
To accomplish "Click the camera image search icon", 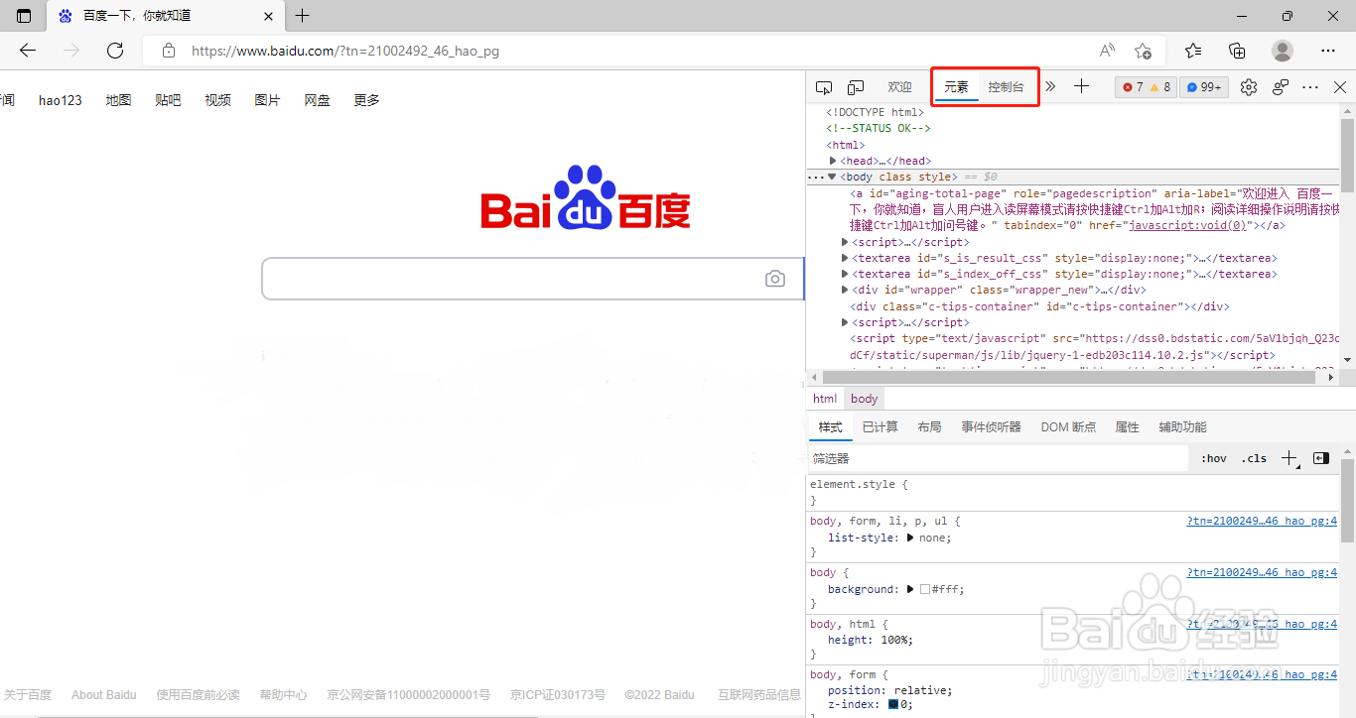I will coord(775,279).
